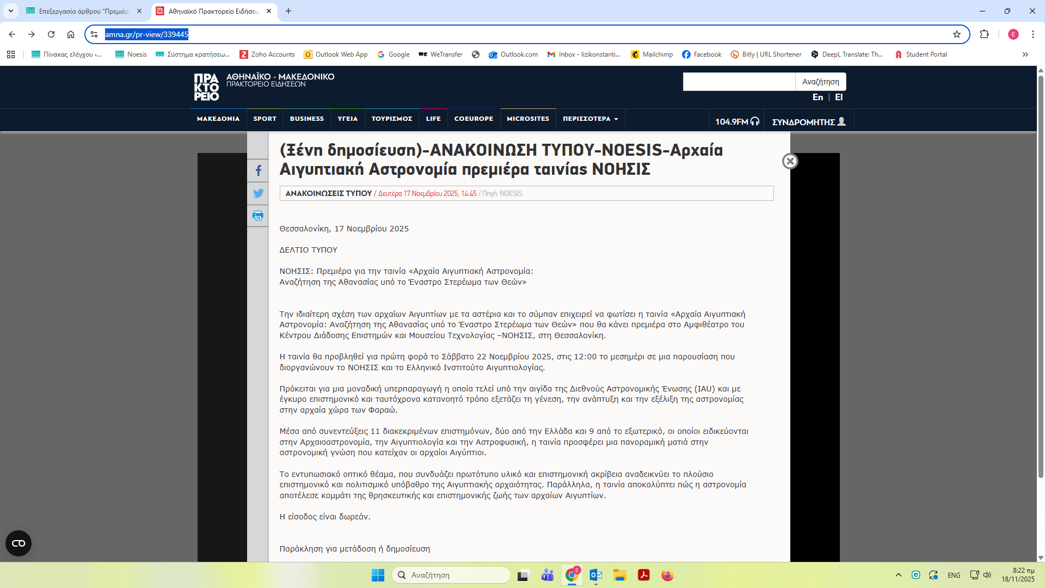
Task: Show more bookmarks chevron
Action: 1025,54
